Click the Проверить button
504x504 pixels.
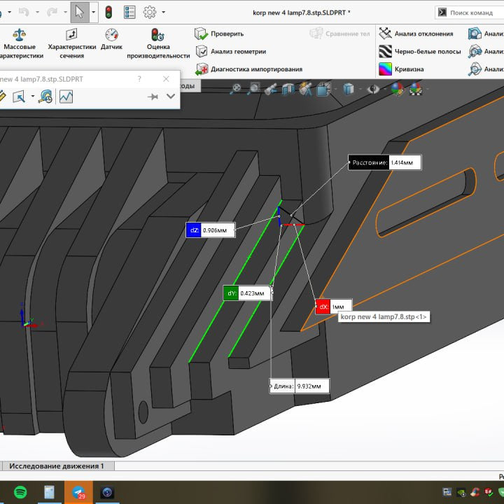click(219, 33)
